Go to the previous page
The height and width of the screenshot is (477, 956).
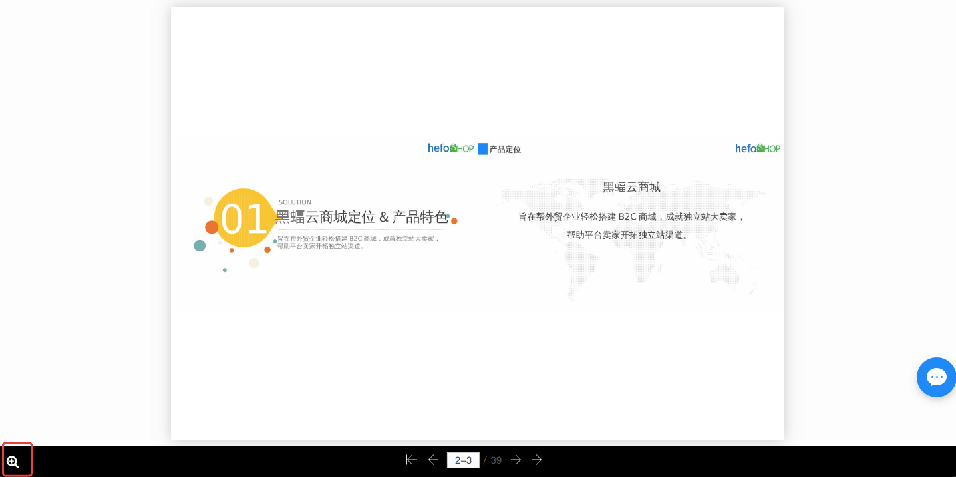tap(433, 460)
